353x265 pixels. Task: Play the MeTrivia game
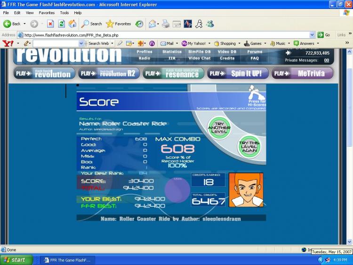pyautogui.click(x=302, y=74)
